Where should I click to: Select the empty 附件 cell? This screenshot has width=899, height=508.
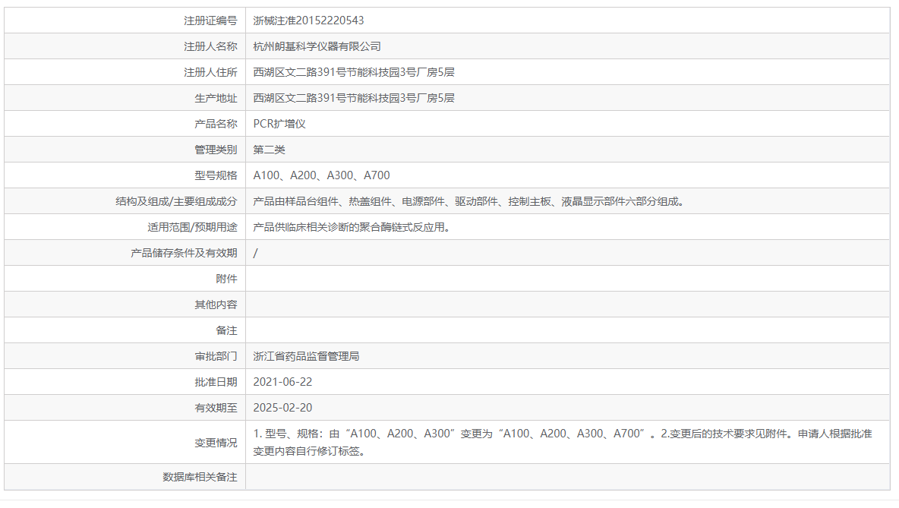point(380,278)
